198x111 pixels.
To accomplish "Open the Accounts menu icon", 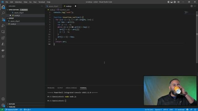I will 3,99.
